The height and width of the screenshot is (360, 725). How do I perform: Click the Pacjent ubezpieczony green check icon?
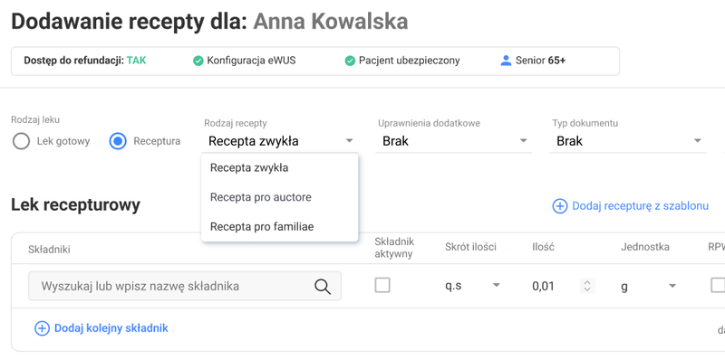pos(350,61)
